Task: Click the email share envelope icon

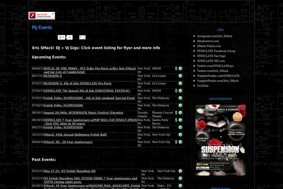Action: coord(82,37)
